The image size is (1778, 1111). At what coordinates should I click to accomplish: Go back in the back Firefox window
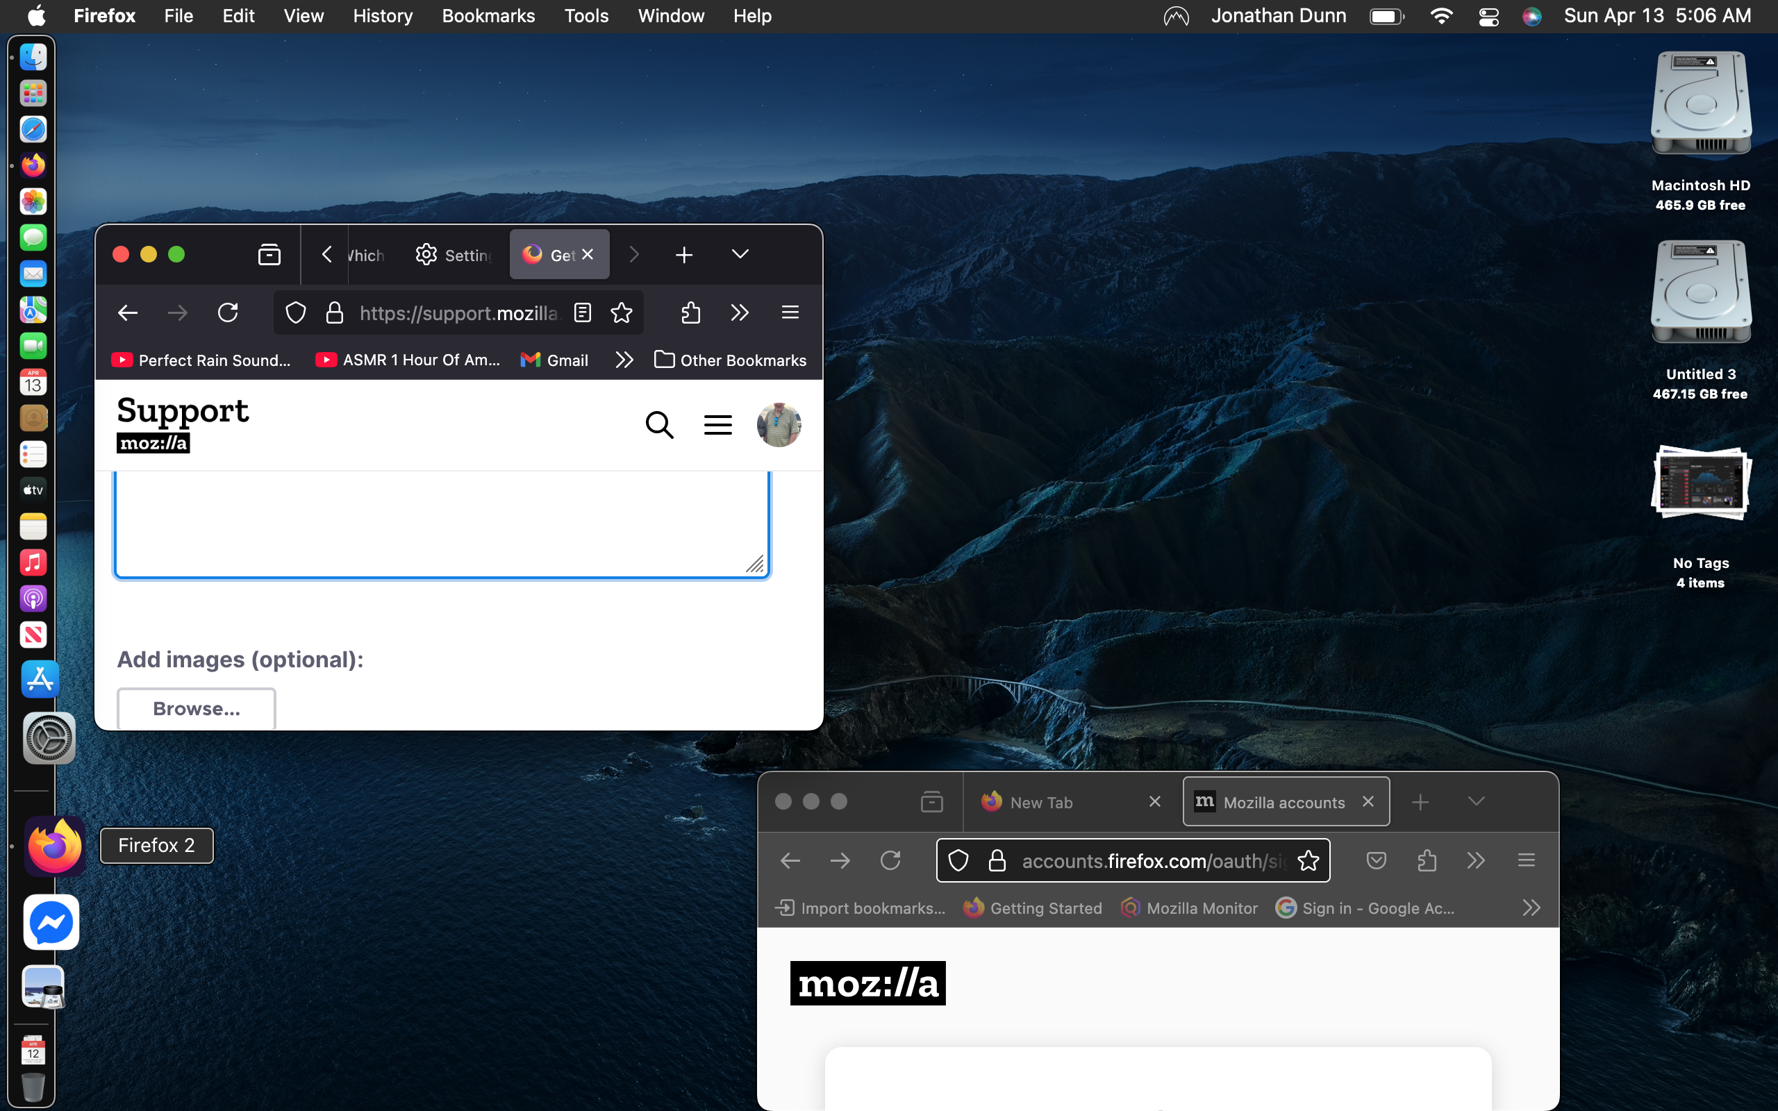[790, 860]
